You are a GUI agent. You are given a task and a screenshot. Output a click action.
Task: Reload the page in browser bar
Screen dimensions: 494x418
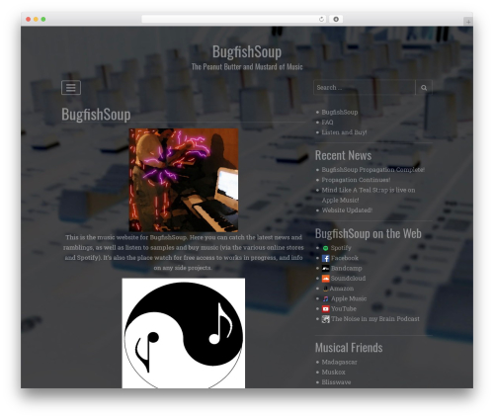321,19
